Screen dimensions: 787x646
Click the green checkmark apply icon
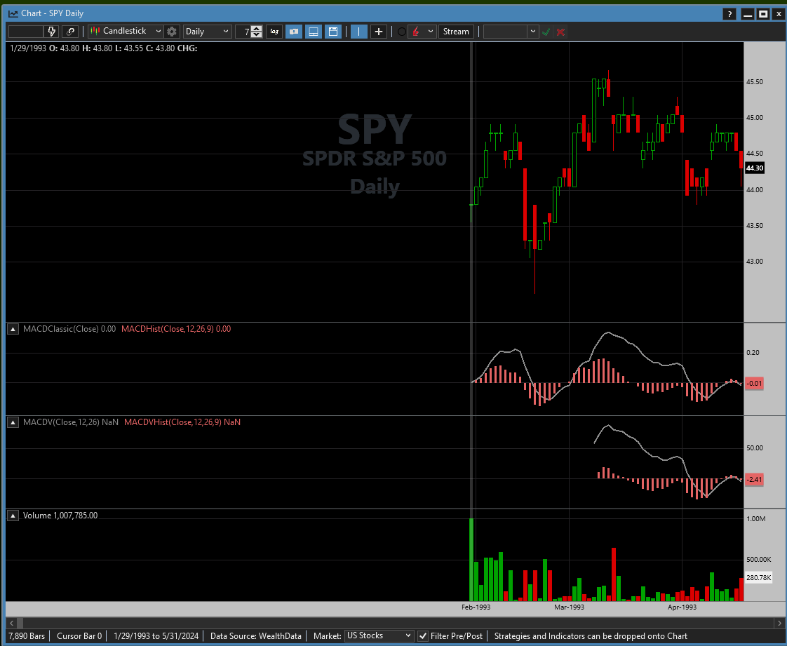pyautogui.click(x=546, y=32)
